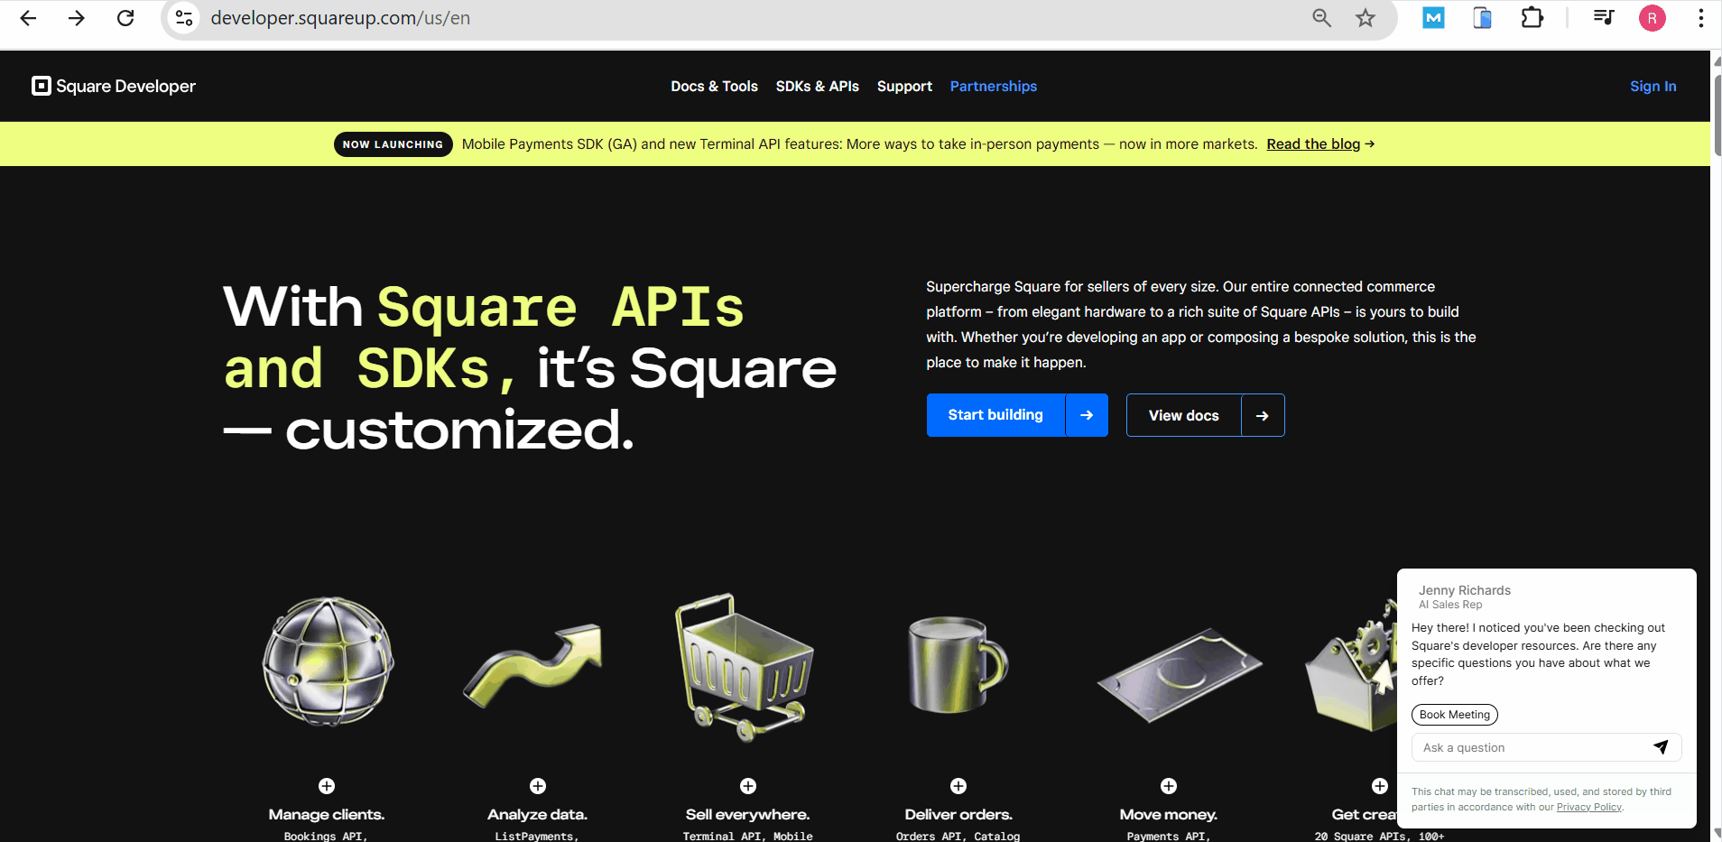Click the mug icon for Deliver orders
This screenshot has width=1722, height=842.
957,664
